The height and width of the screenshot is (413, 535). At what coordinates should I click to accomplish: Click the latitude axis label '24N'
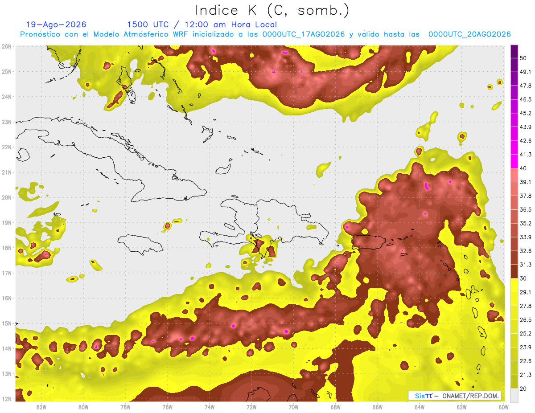pos(7,97)
